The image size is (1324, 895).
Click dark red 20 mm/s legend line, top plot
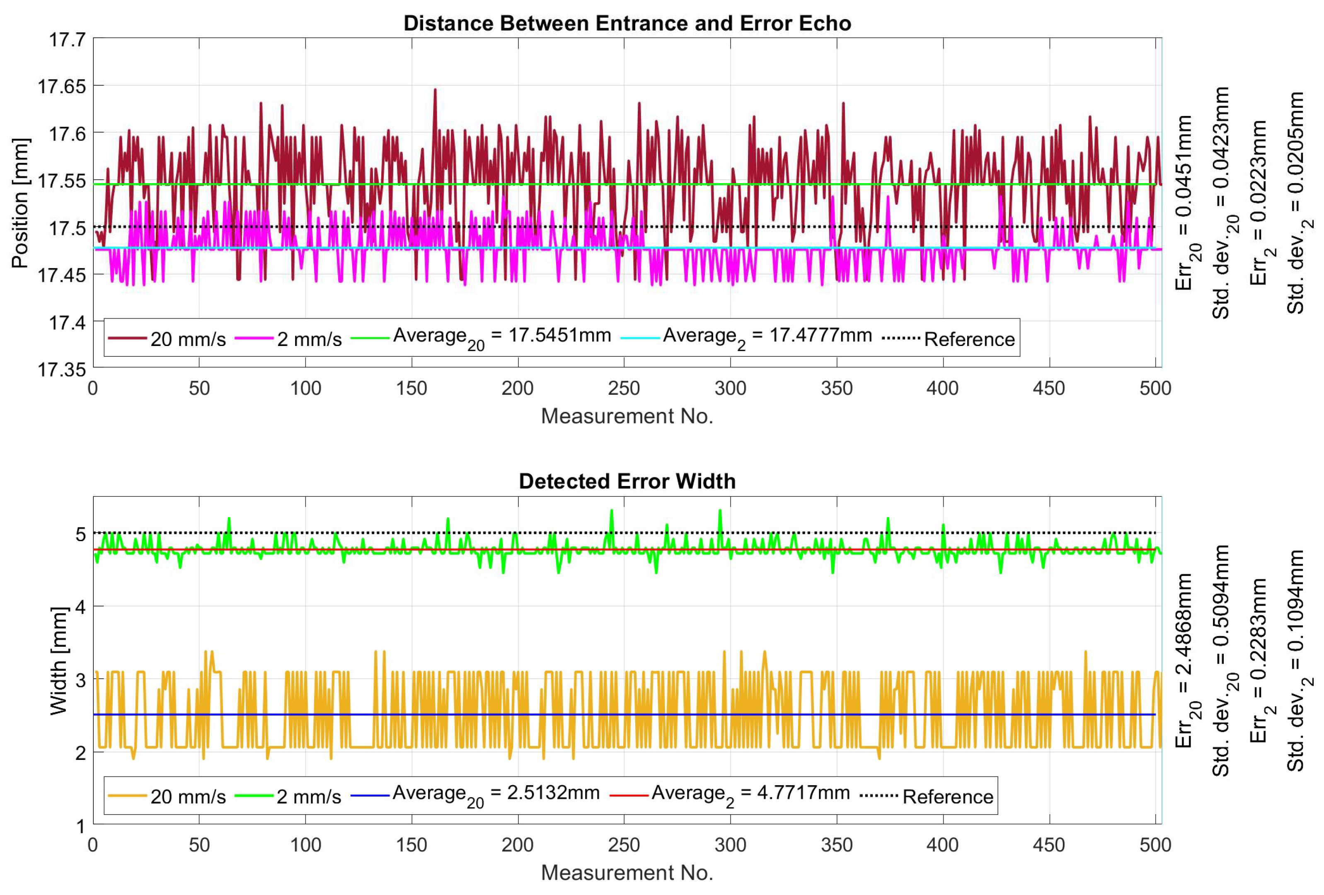click(x=128, y=338)
